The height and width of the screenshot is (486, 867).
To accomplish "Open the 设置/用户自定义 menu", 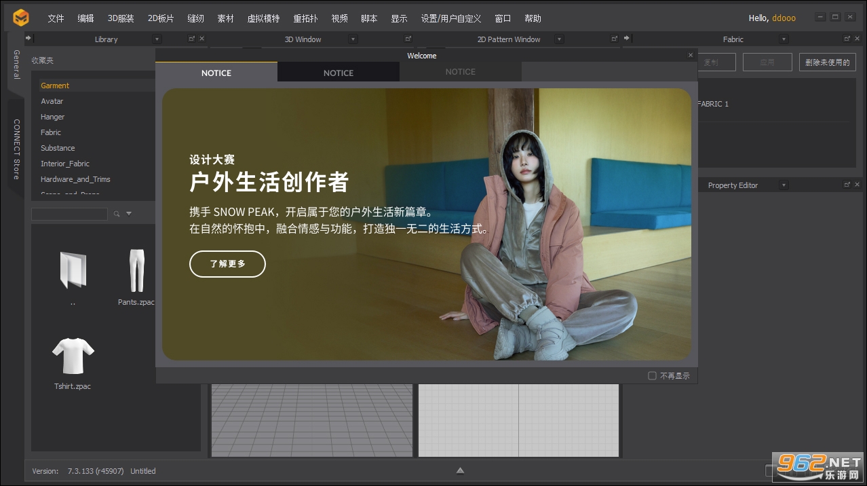I will pos(450,18).
